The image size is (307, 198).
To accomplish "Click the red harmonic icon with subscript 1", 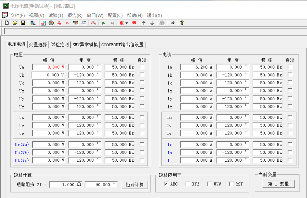I will pyautogui.click(x=94, y=23).
